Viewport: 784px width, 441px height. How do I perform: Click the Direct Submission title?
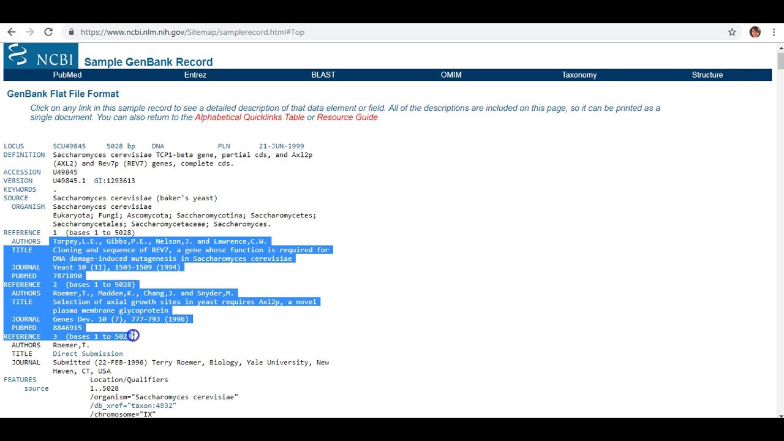88,353
